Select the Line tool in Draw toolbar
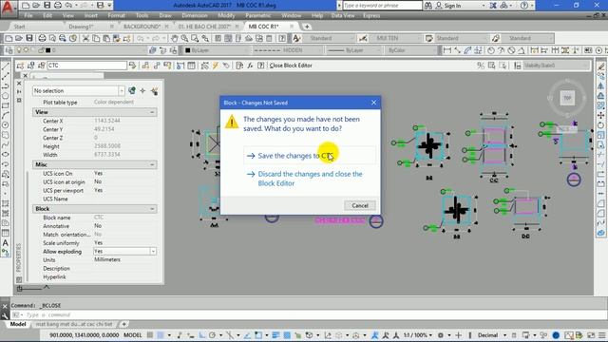Viewport: 608px width, 342px height. [x=6, y=66]
